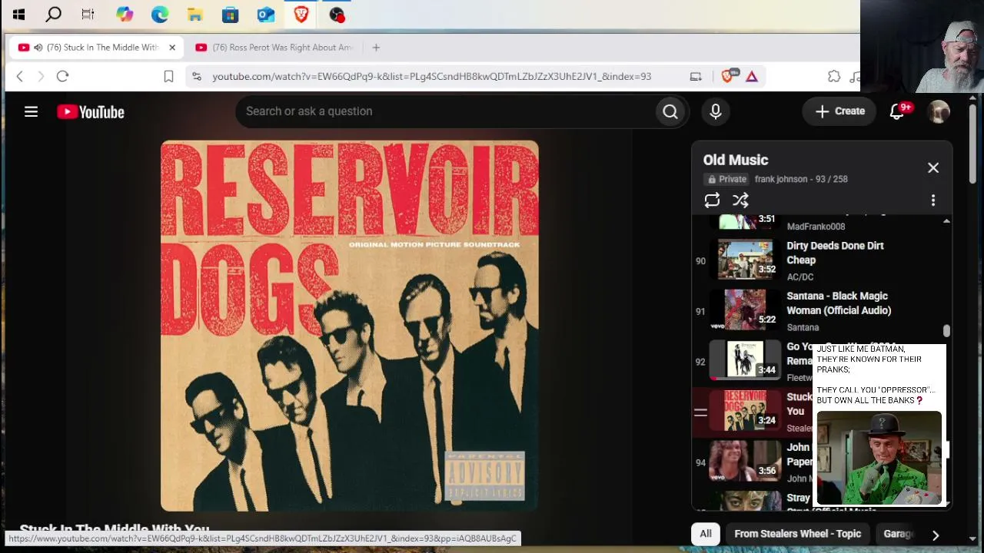This screenshot has height=553, width=984.
Task: Open a new browser tab
Action: [376, 48]
